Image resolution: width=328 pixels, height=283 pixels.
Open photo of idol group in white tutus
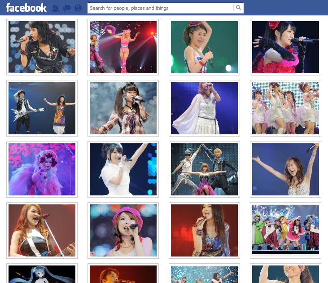pos(285,108)
